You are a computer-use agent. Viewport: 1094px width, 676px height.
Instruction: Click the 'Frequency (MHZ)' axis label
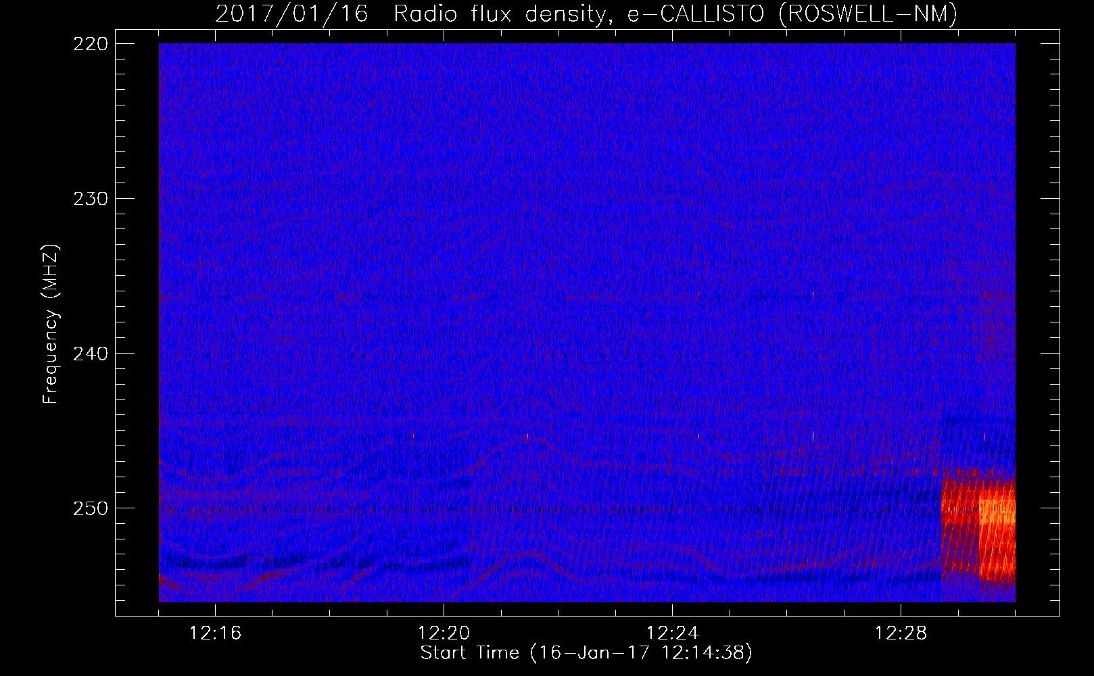click(x=51, y=324)
